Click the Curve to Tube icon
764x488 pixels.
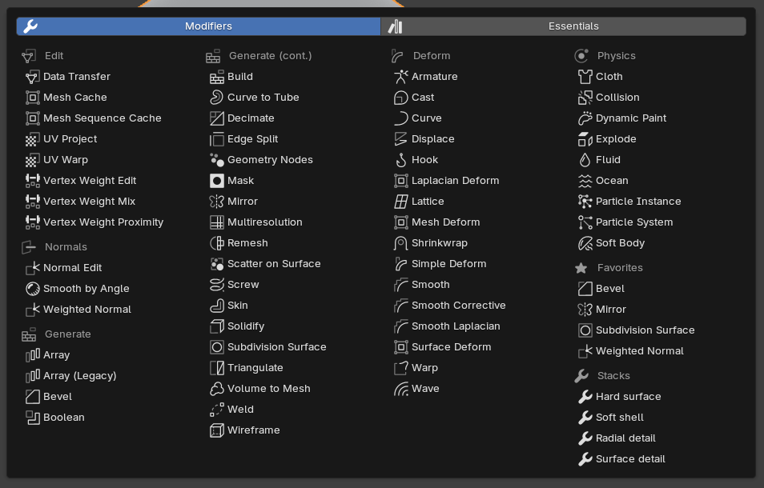point(216,98)
